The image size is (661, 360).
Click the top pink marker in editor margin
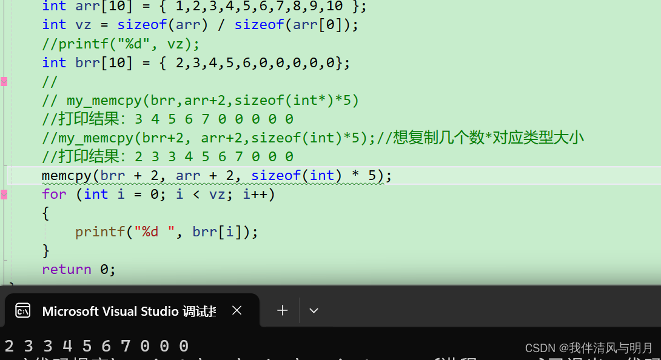pyautogui.click(x=4, y=81)
